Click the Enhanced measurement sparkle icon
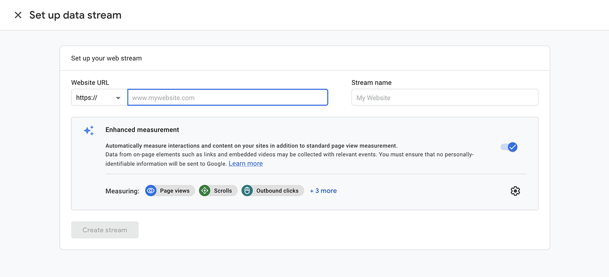 [89, 130]
